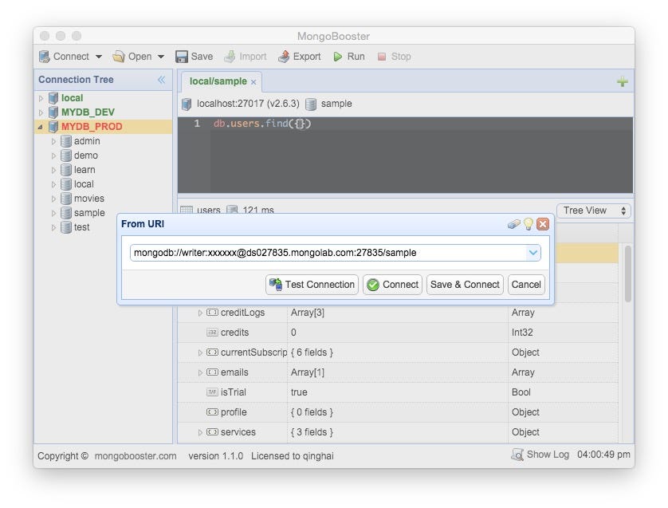Expand the currentSubscrip object row
This screenshot has height=508, width=668.
click(200, 352)
